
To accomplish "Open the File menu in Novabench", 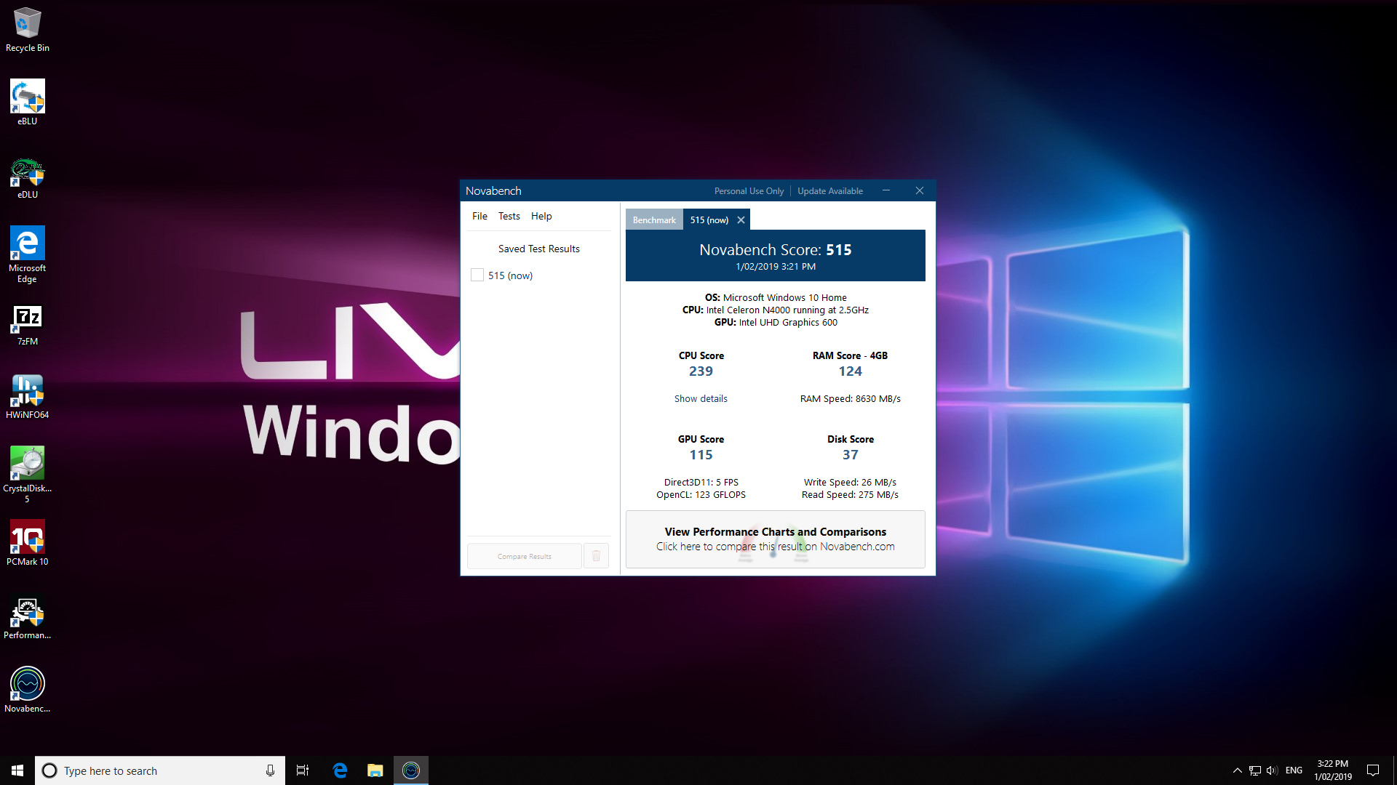I will tap(479, 216).
